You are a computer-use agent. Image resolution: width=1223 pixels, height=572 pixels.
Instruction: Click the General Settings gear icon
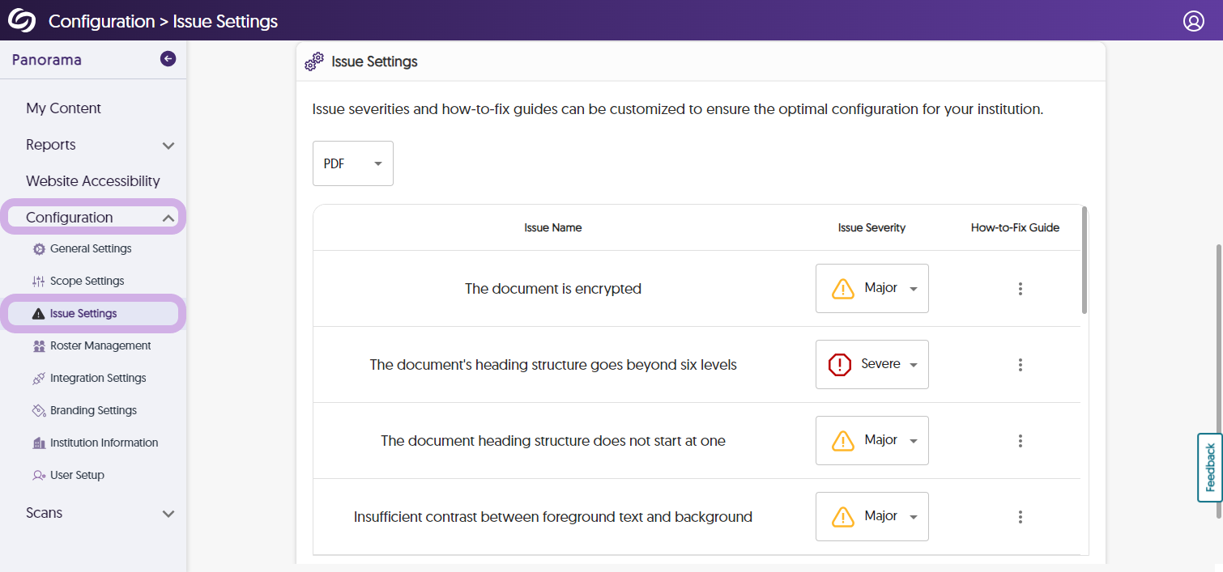coord(38,249)
